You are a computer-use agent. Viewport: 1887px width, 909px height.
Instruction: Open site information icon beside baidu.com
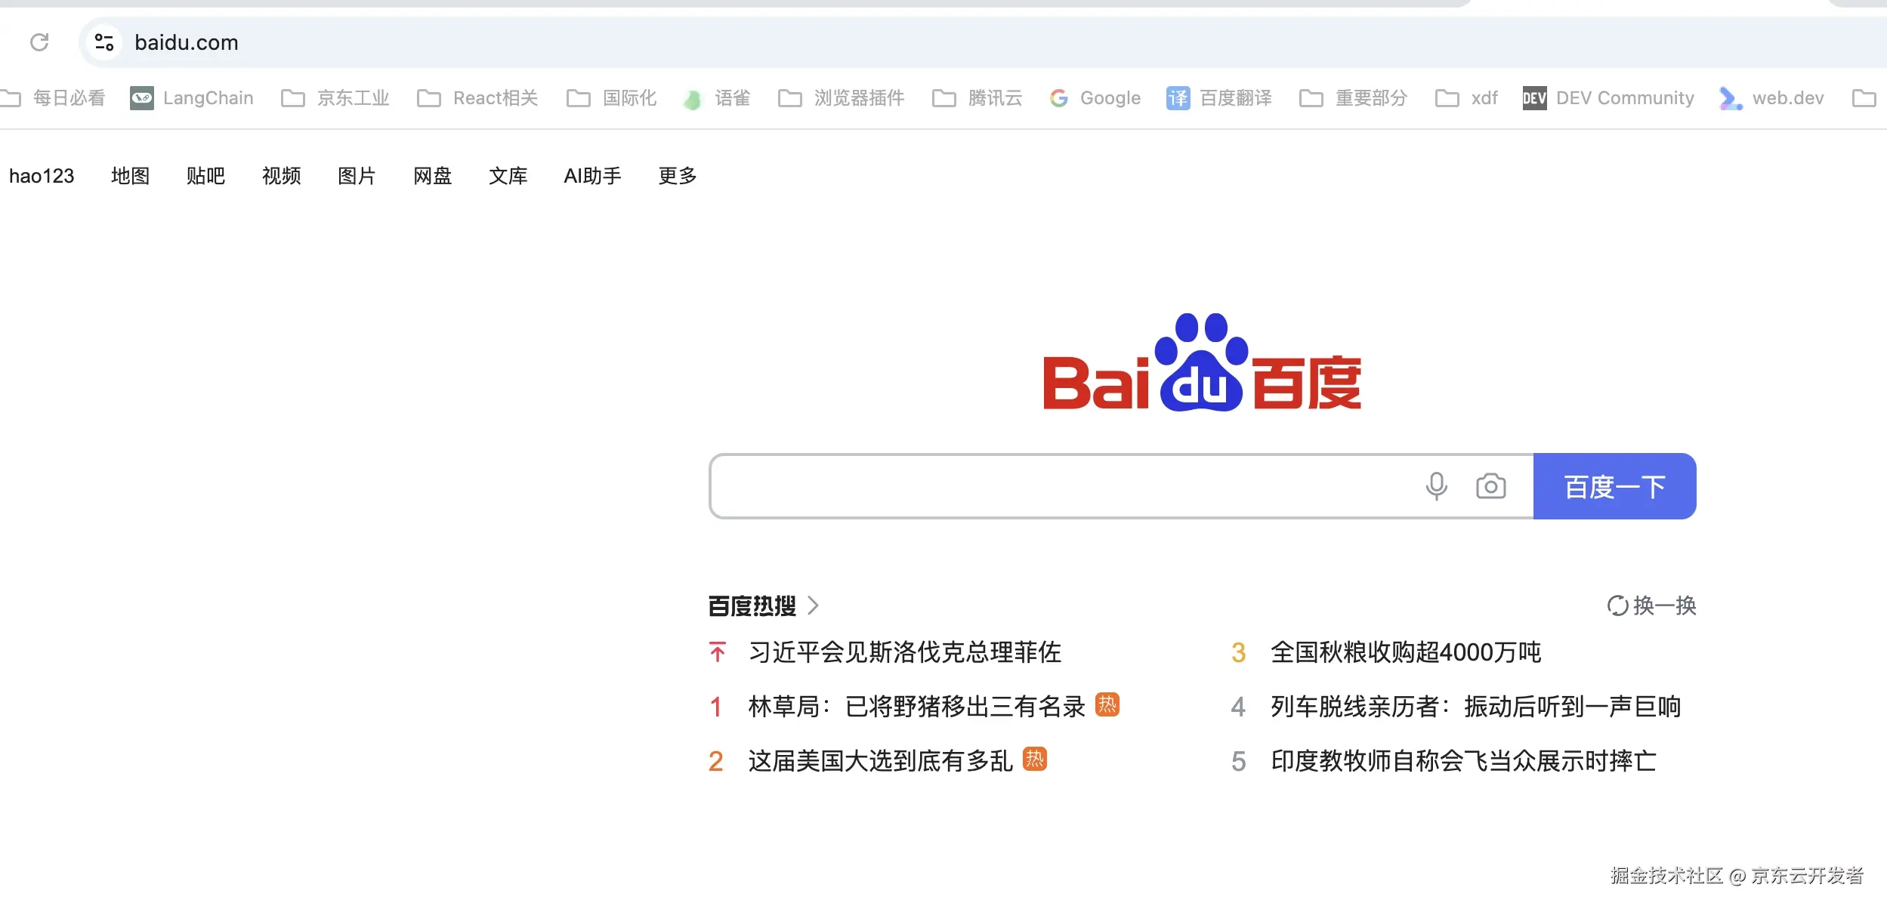click(x=104, y=42)
